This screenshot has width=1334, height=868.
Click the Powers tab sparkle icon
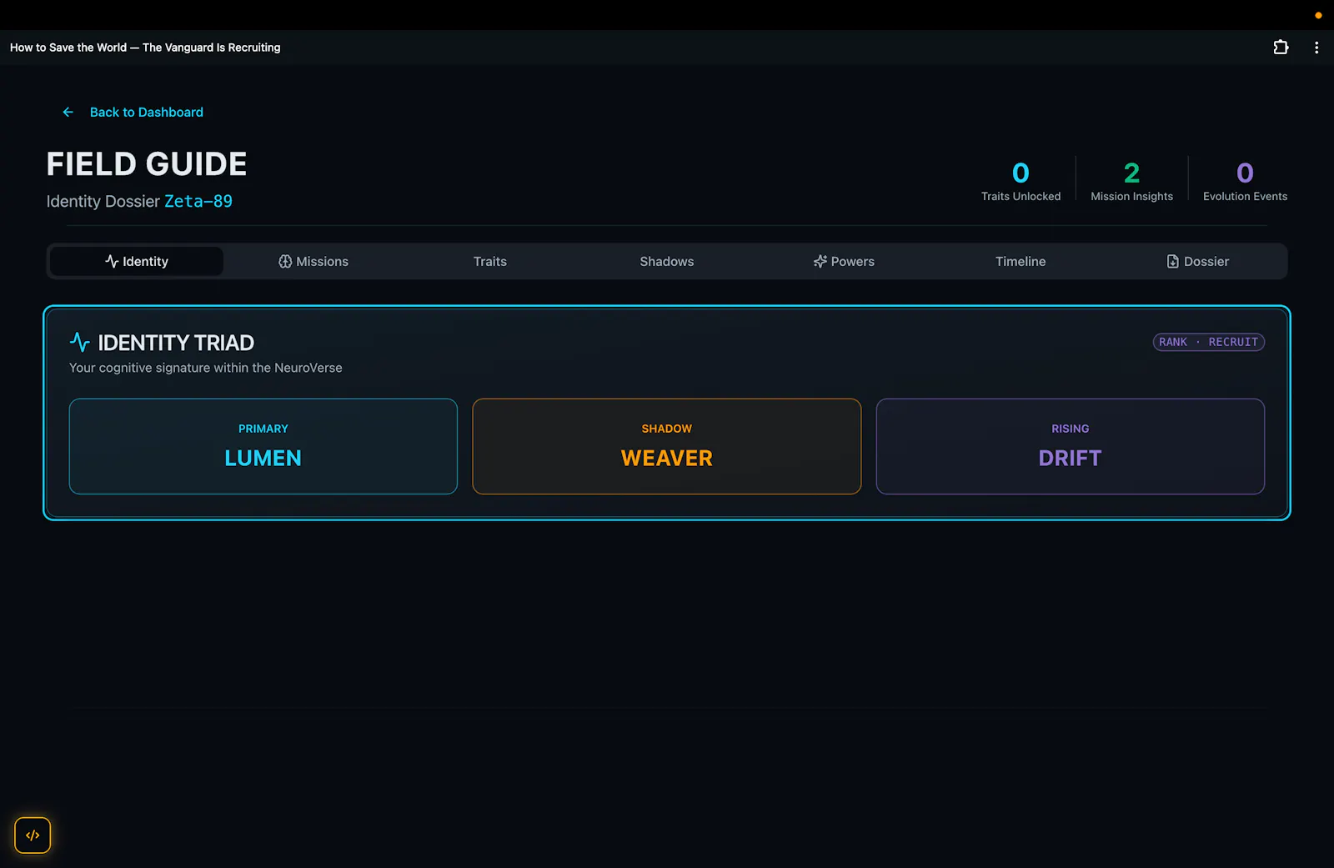tap(820, 261)
